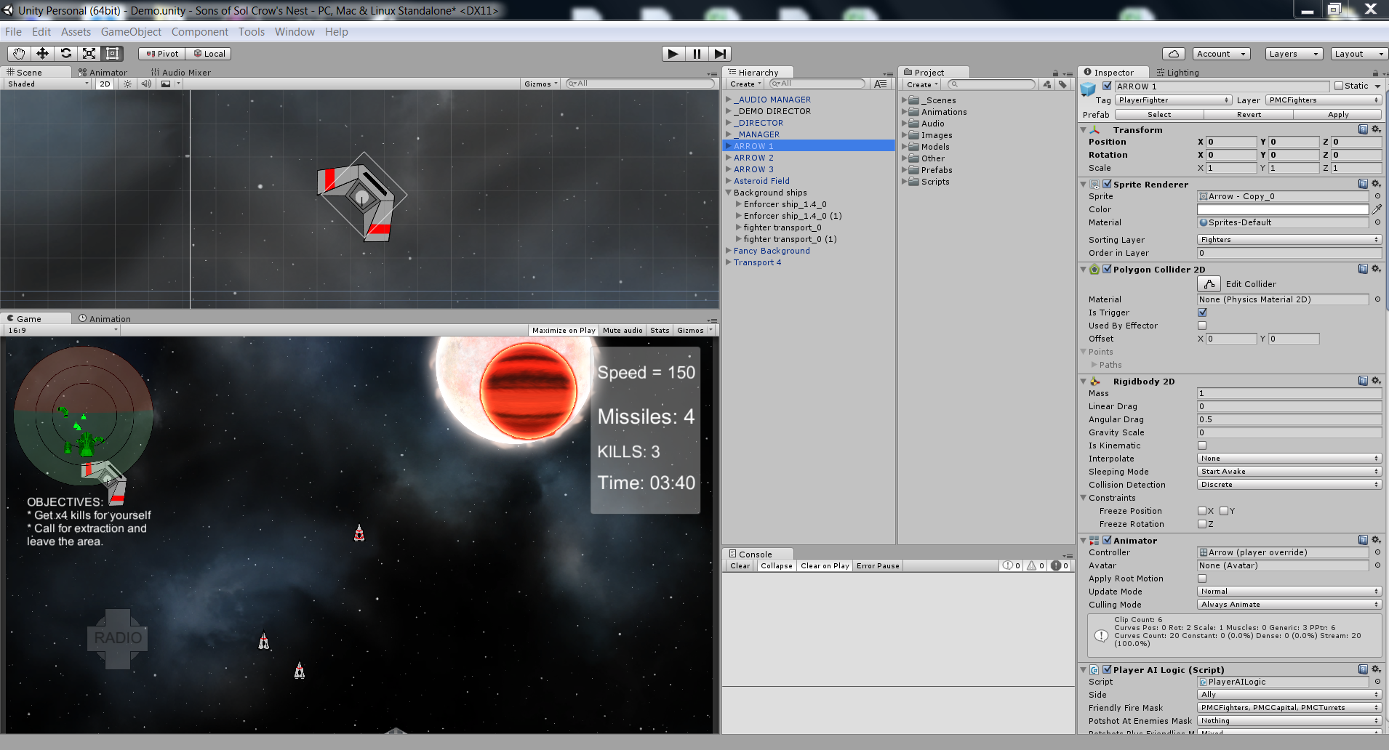This screenshot has width=1389, height=750.
Task: Open Polygon Collider 2D gear menu
Action: click(1376, 269)
